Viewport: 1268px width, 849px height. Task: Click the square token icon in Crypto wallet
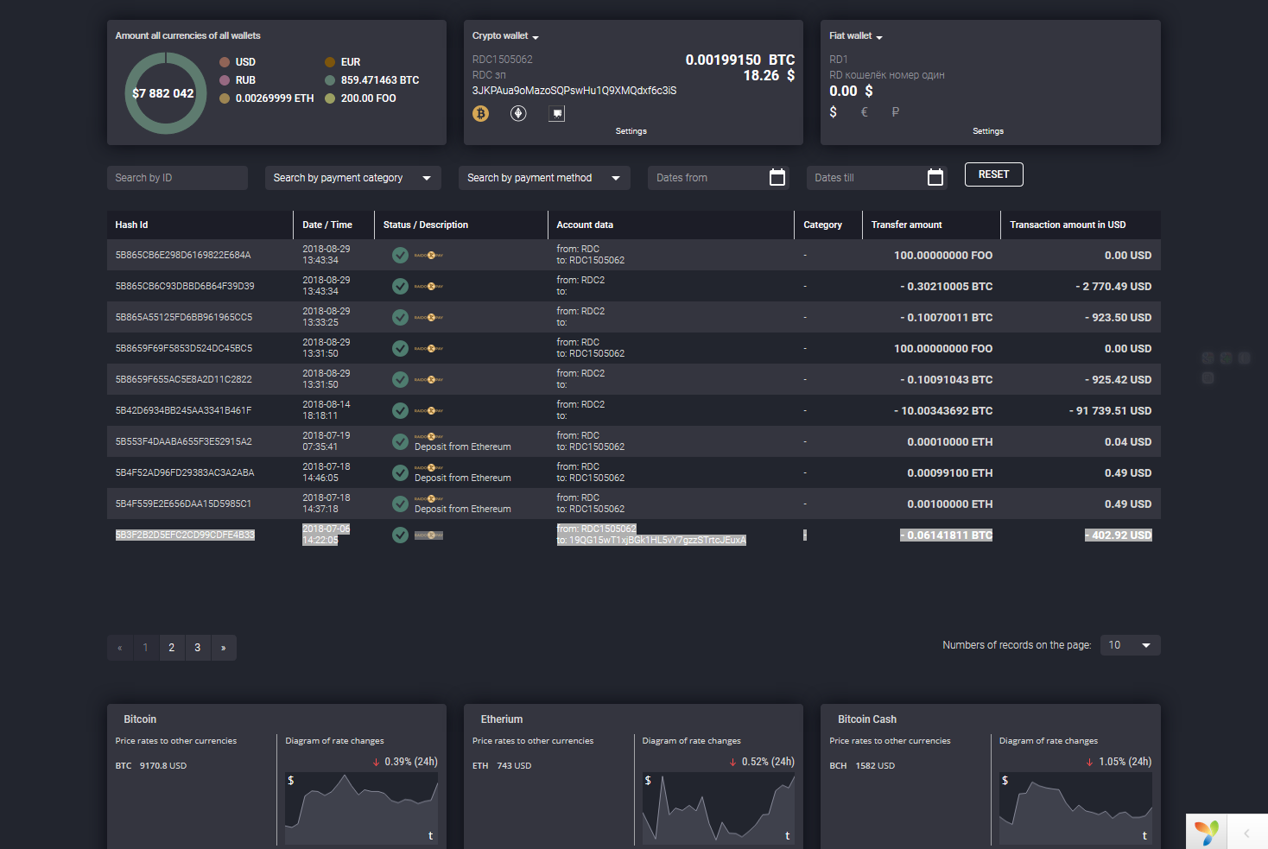pyautogui.click(x=557, y=113)
